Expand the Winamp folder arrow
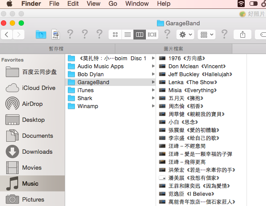The width and height of the screenshot is (266, 206). 153,106
